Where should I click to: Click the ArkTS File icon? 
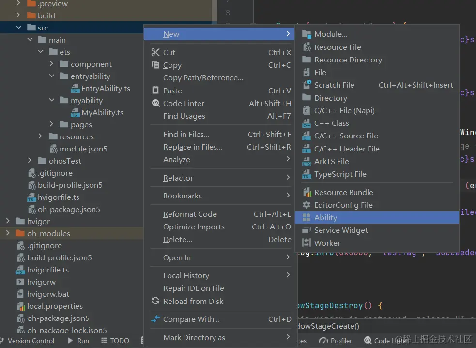point(307,161)
